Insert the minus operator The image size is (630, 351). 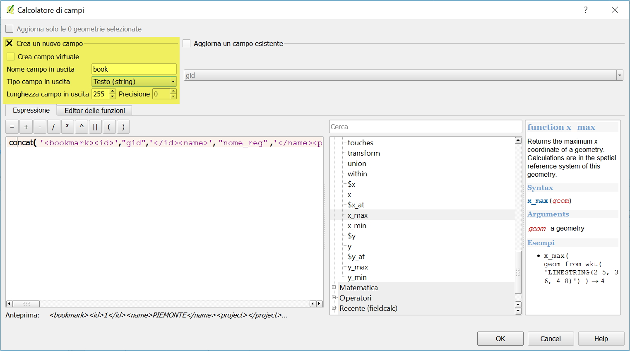coord(40,127)
